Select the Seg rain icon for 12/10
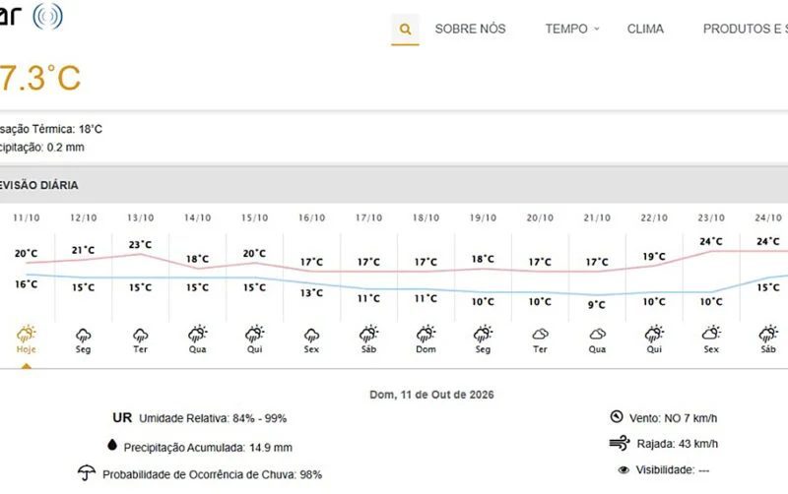Image resolution: width=788 pixels, height=494 pixels. (x=84, y=335)
